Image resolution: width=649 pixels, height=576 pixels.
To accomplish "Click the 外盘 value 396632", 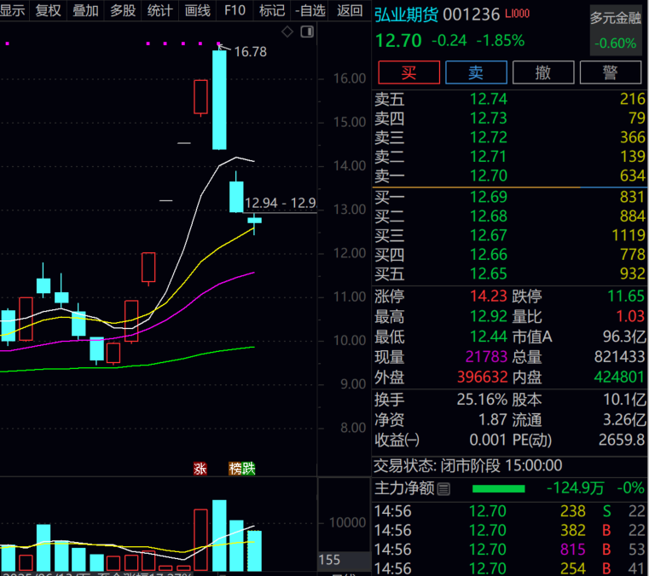I will point(482,377).
